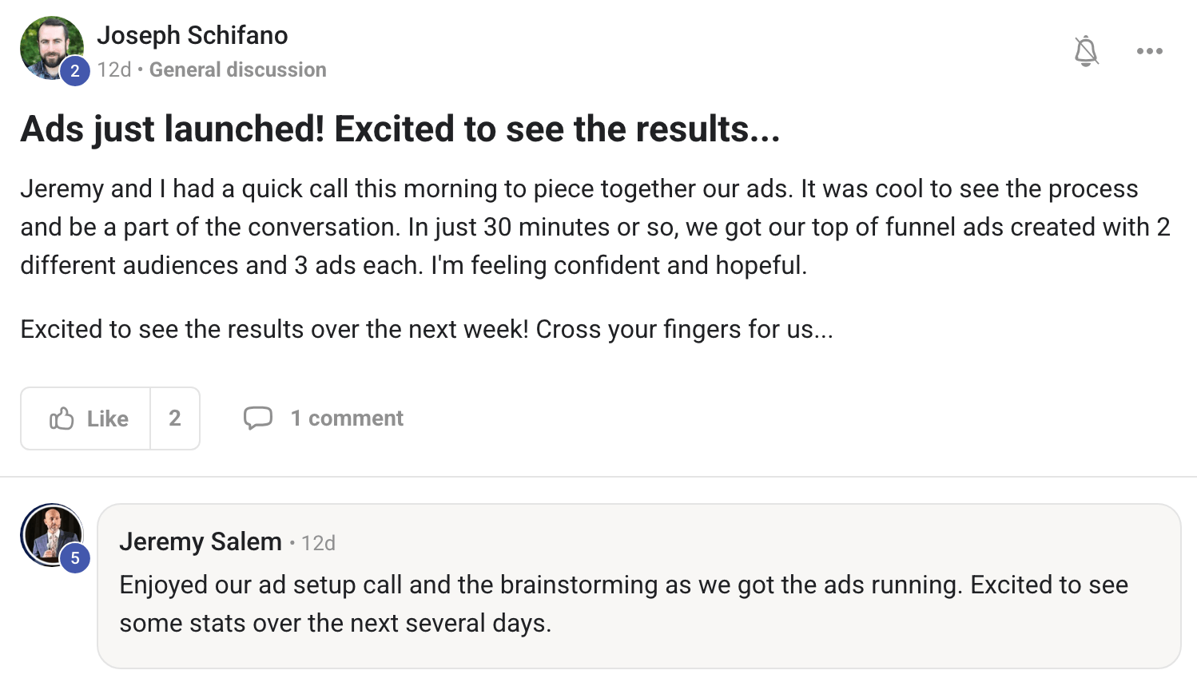This screenshot has height=682, width=1197.
Task: Click the speech bubble comment icon
Action: (x=257, y=418)
